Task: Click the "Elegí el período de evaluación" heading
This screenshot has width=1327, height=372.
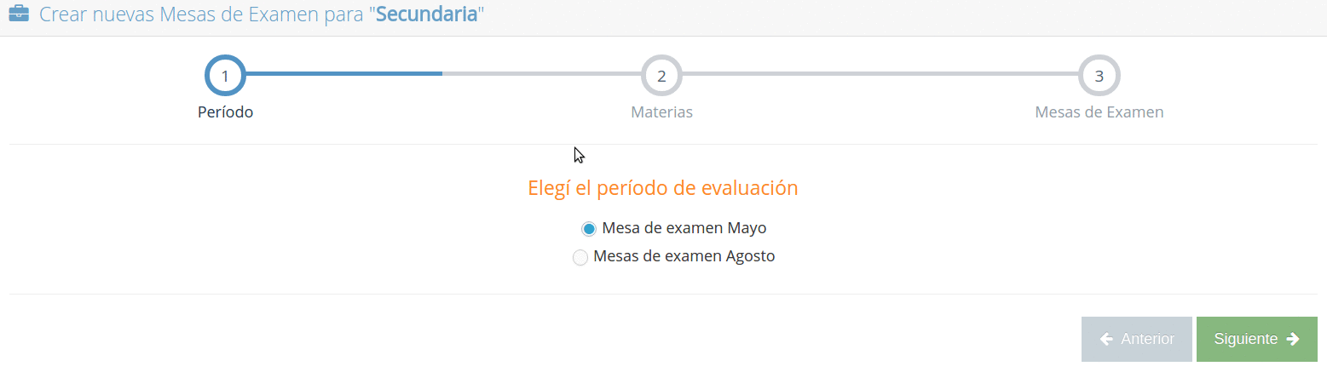Action: pos(663,188)
